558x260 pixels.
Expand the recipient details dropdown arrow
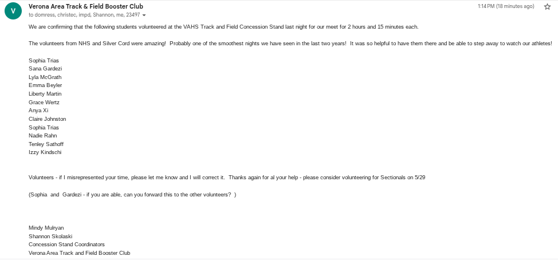143,15
